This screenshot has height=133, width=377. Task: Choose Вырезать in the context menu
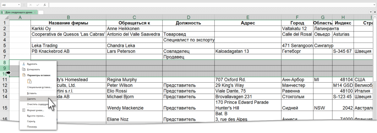click(32, 64)
